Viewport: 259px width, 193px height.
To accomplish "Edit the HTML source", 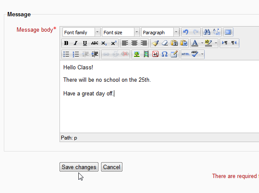I will (x=185, y=54).
